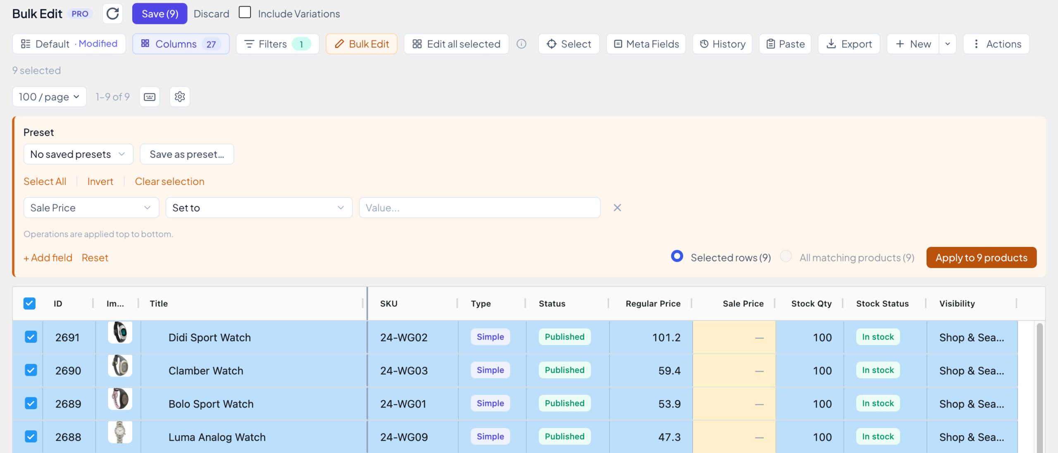Click Save as preset button

(x=187, y=154)
